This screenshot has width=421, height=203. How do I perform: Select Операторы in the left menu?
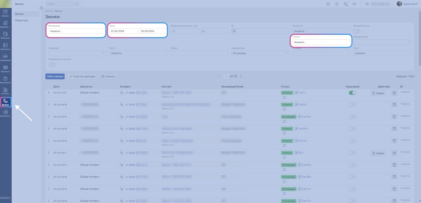[x=22, y=20]
